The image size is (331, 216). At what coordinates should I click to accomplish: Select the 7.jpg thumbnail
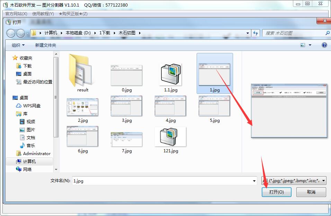[126, 139]
